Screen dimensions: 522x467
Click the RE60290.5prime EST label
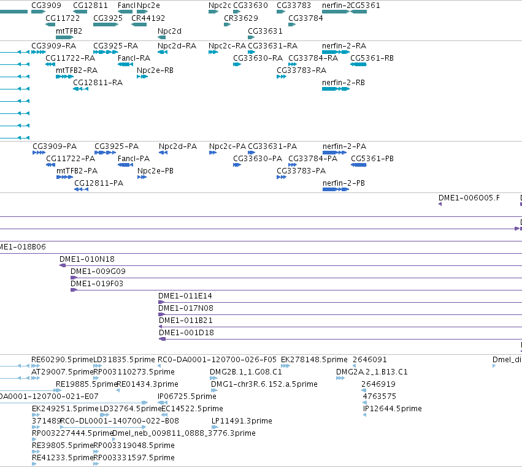62,360
